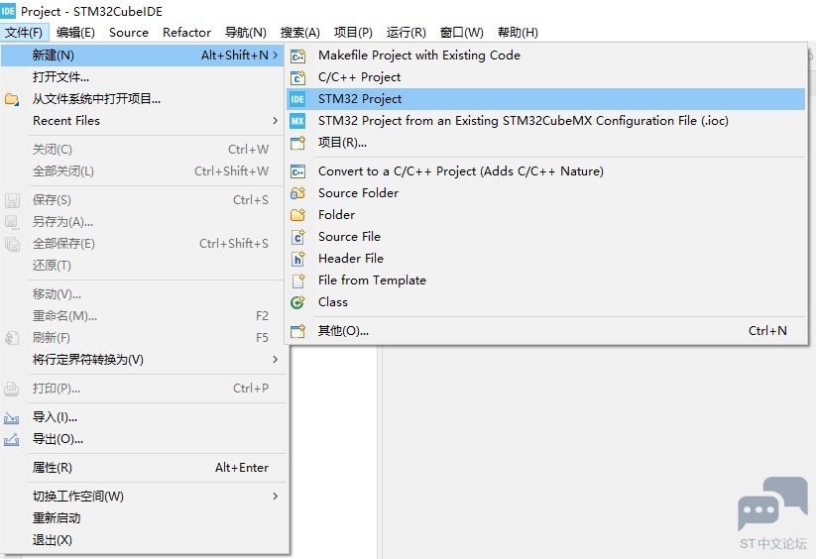Click the C/C++ Project icon
Viewport: 816px width, 559px height.
coord(297,77)
